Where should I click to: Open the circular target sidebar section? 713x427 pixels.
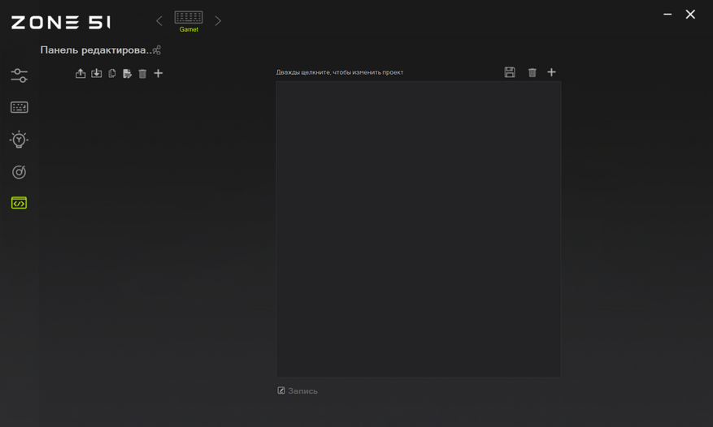(19, 172)
